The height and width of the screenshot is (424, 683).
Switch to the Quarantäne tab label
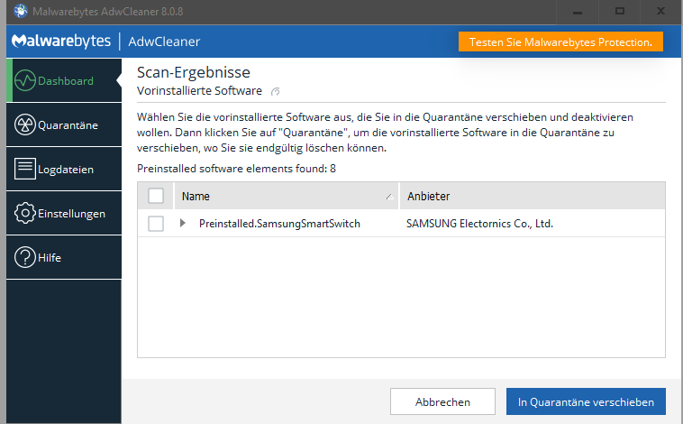68,125
